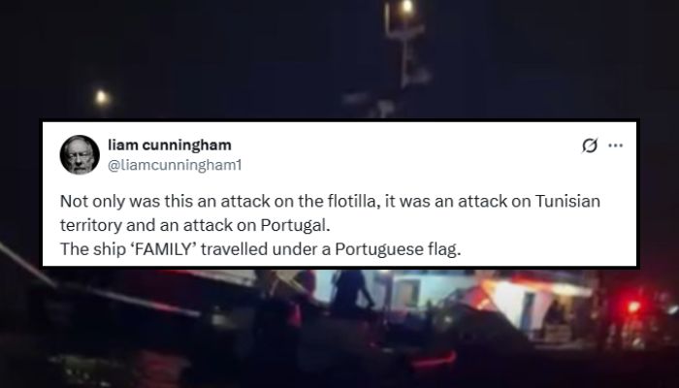Screen dimensions: 679x388
Task: Select the word 'FAMILY' in the tweet
Action: [x=164, y=249]
